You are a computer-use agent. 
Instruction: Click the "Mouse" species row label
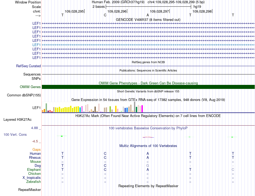[35, 162]
